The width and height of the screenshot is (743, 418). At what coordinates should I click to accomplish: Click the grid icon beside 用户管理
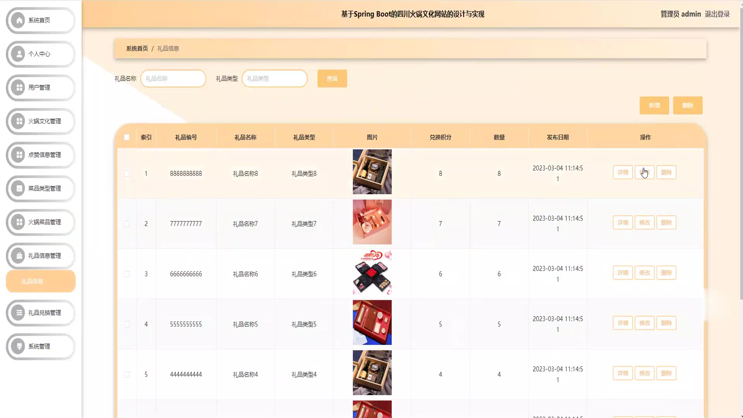pos(19,87)
